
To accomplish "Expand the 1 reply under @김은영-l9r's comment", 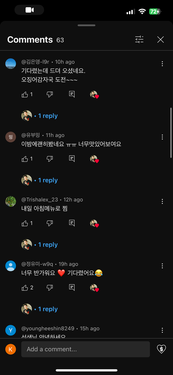I will click(48, 116).
